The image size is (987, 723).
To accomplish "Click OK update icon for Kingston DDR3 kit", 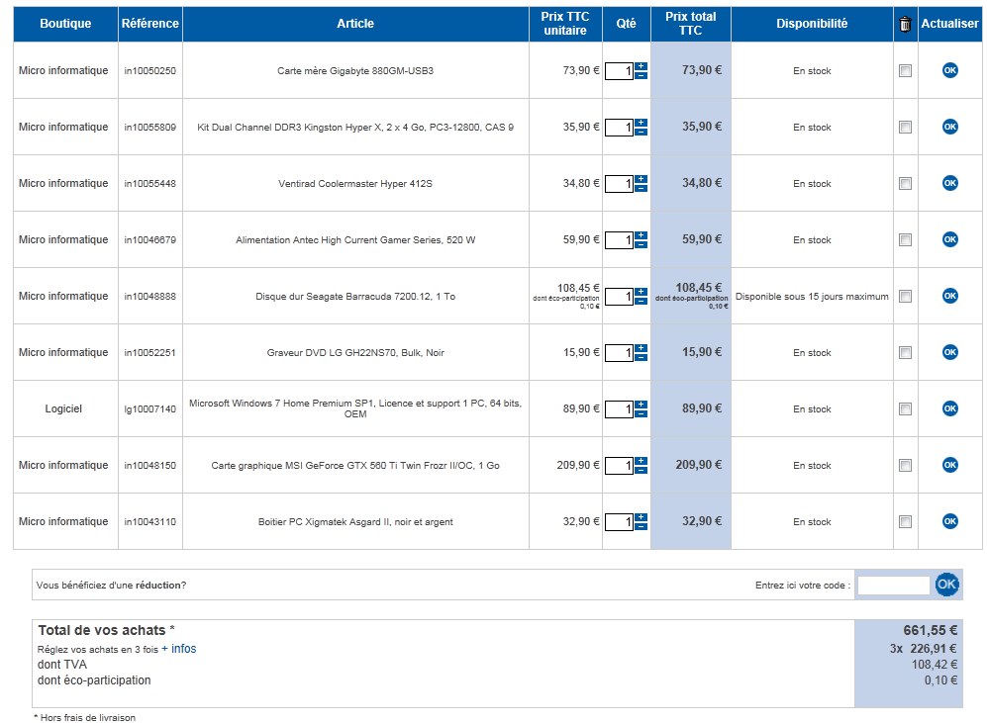I will (x=949, y=127).
